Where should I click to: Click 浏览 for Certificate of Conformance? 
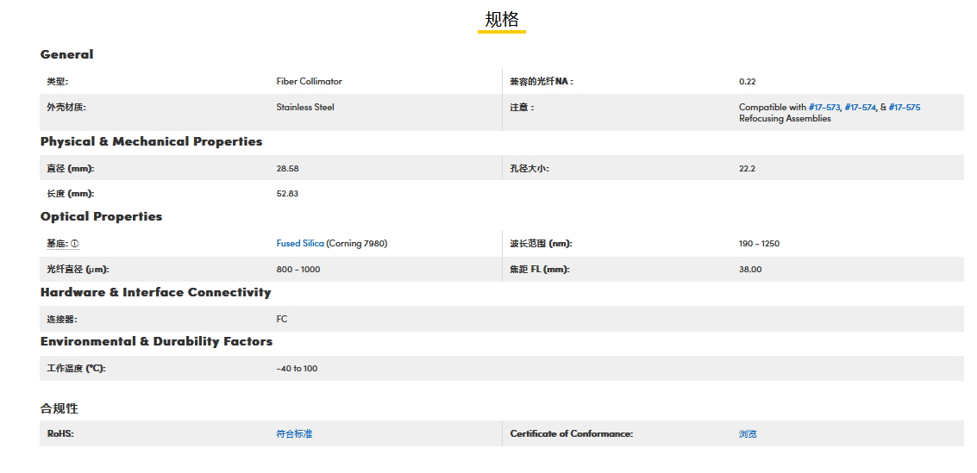748,433
